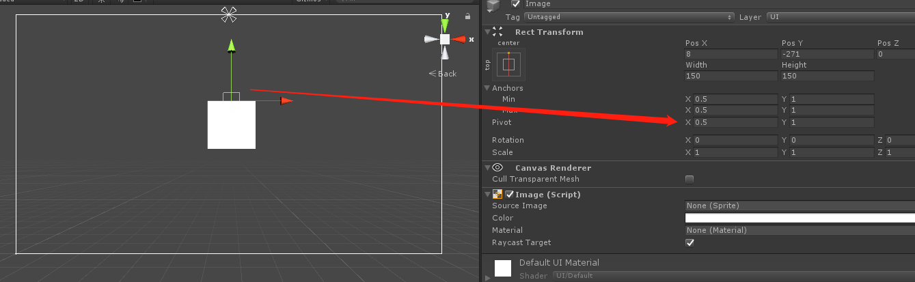The height and width of the screenshot is (282, 915).
Task: Enable Cull Transparent Mesh checkbox
Action: [x=689, y=180]
